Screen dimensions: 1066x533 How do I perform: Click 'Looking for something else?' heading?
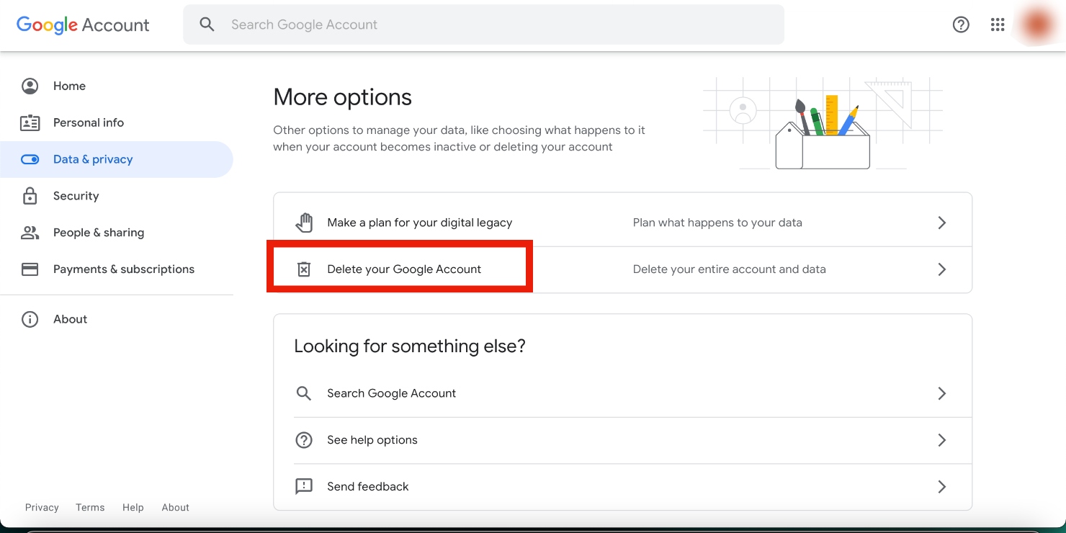point(410,346)
